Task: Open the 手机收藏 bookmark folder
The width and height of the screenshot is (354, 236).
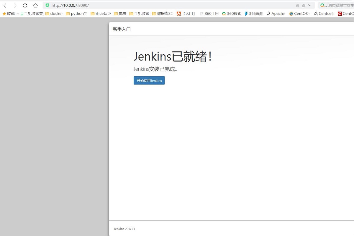Action: [140, 14]
